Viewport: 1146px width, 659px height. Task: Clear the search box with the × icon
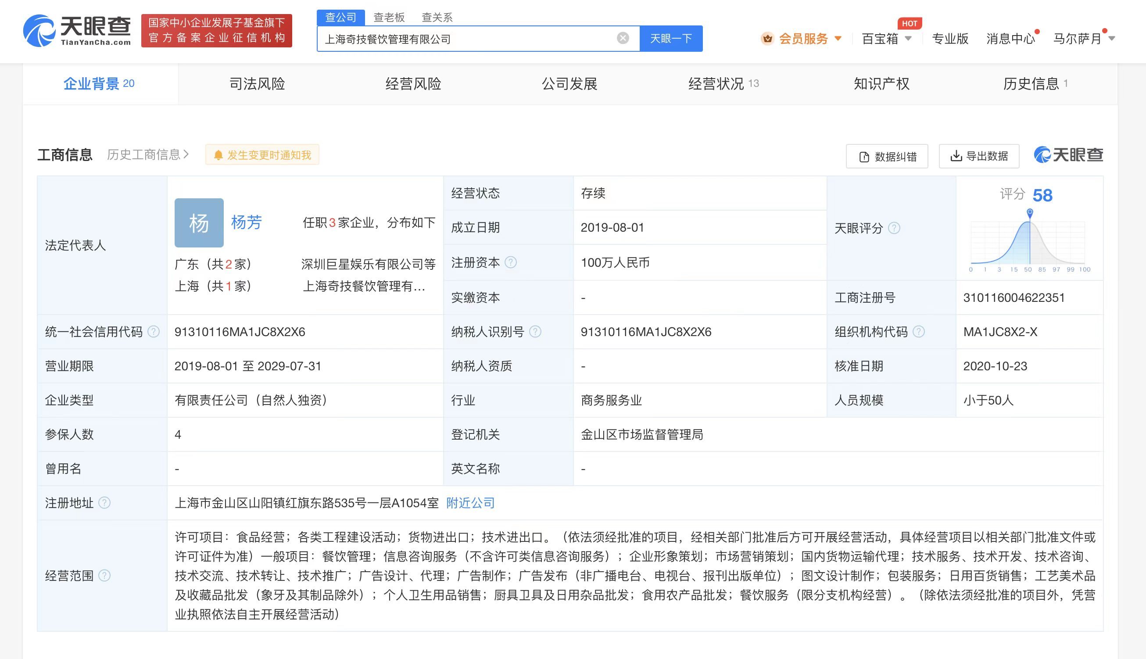[x=623, y=39]
